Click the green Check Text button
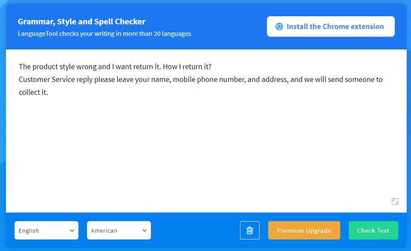 click(373, 230)
